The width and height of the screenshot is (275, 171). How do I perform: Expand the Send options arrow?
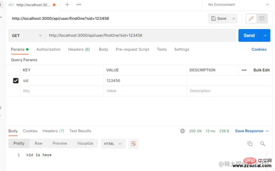tap(265, 35)
